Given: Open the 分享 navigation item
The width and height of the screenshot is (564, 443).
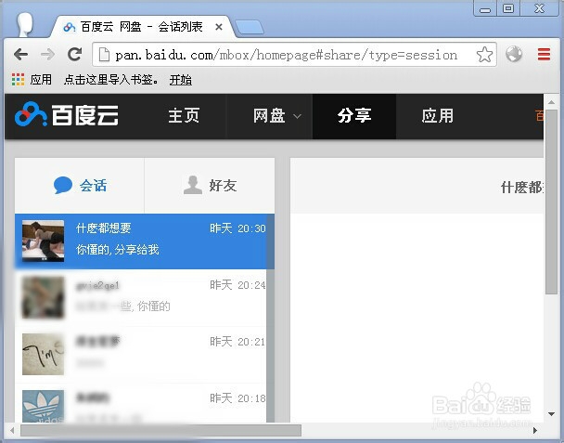Looking at the screenshot, I should (x=354, y=116).
